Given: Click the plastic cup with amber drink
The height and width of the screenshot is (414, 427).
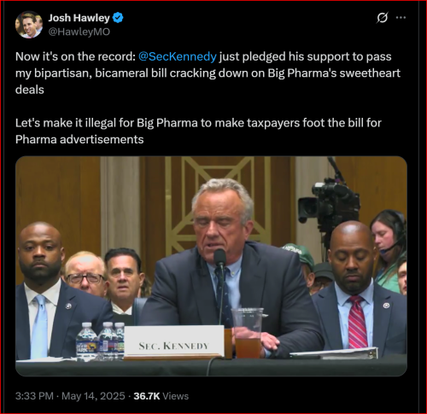Looking at the screenshot, I should click(248, 333).
